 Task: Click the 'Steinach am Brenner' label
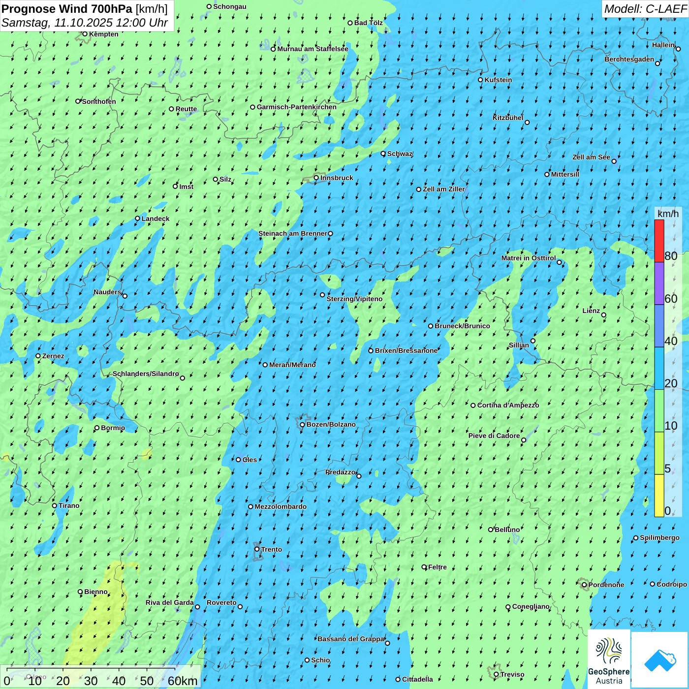point(292,233)
